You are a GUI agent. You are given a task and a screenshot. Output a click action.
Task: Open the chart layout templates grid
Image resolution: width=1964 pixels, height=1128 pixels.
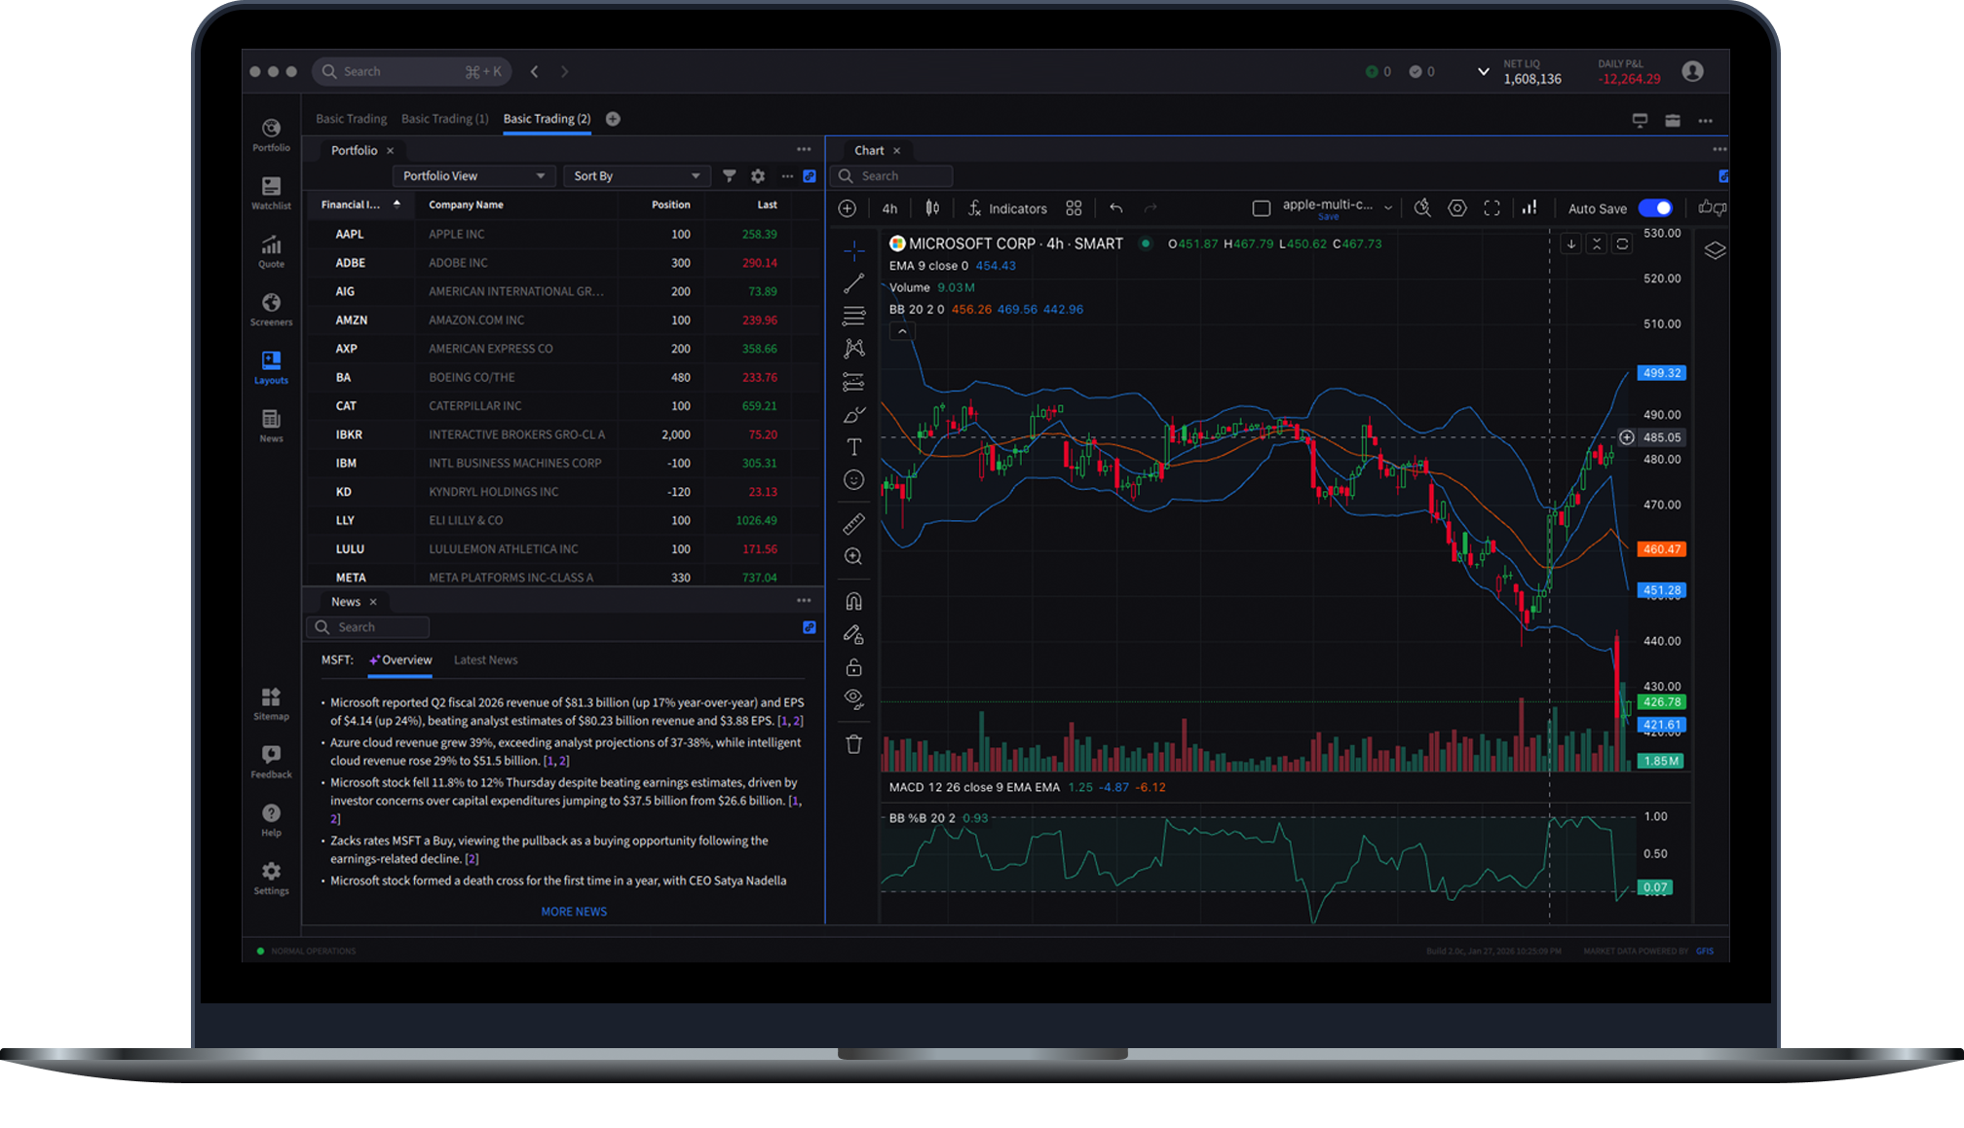[1074, 208]
